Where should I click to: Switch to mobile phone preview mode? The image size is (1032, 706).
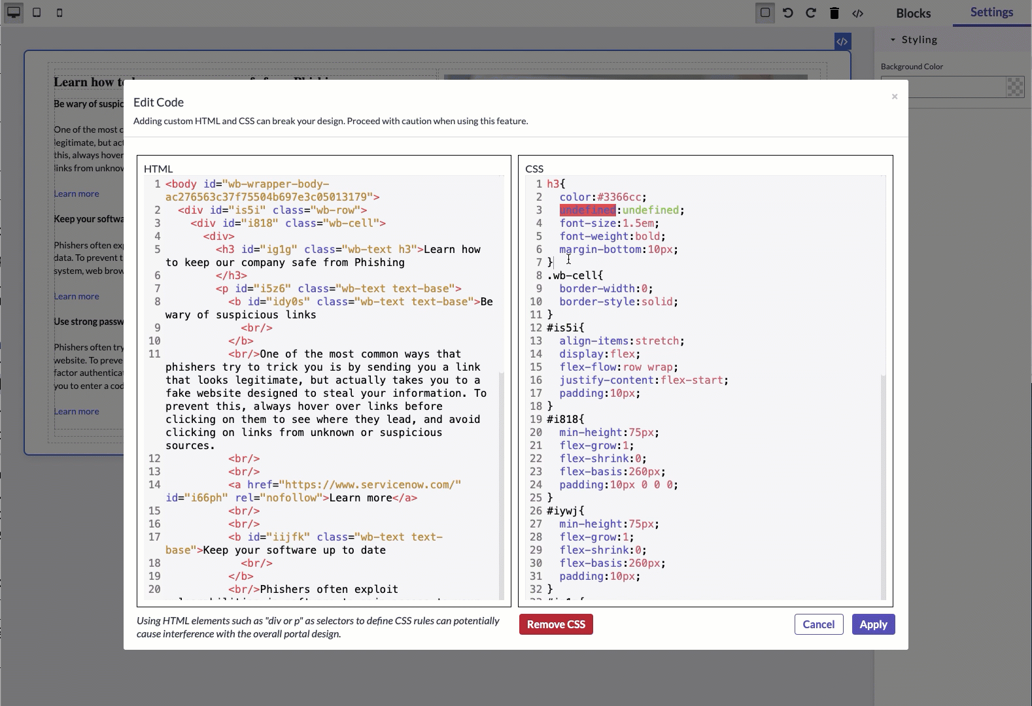(x=60, y=12)
